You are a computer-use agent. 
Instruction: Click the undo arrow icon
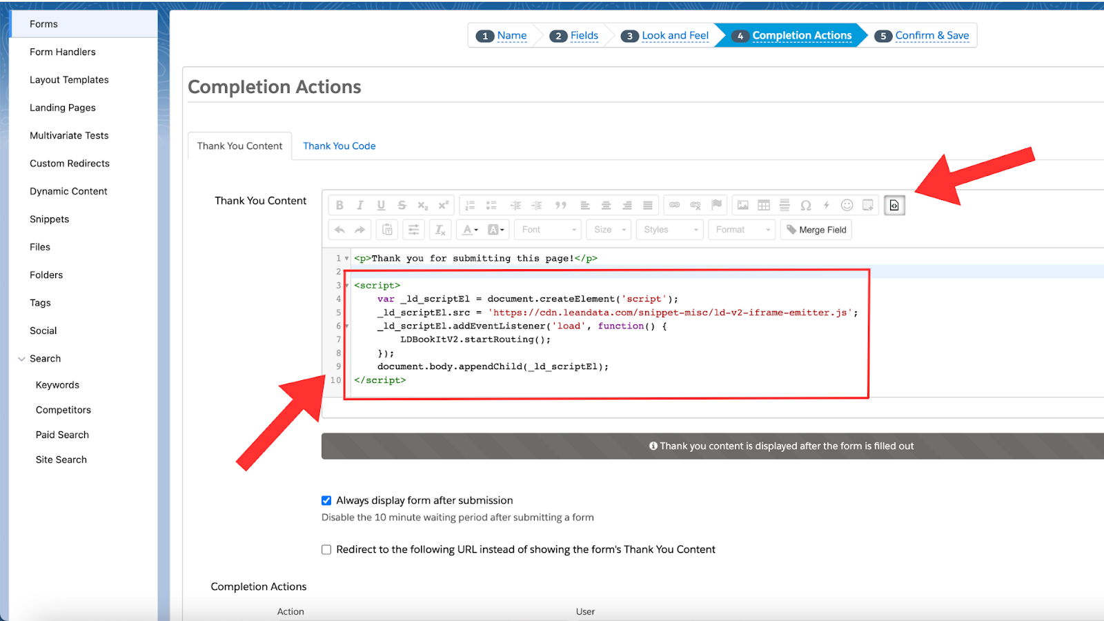tap(339, 230)
